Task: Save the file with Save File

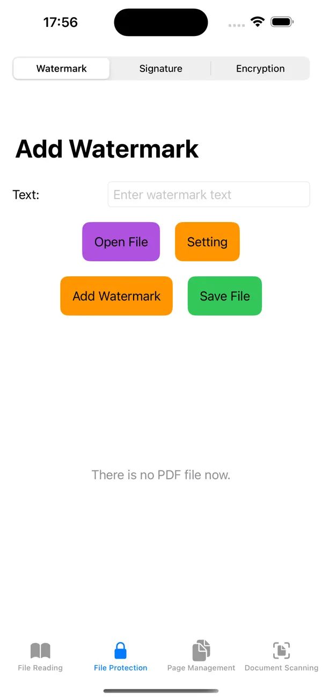Action: [224, 296]
